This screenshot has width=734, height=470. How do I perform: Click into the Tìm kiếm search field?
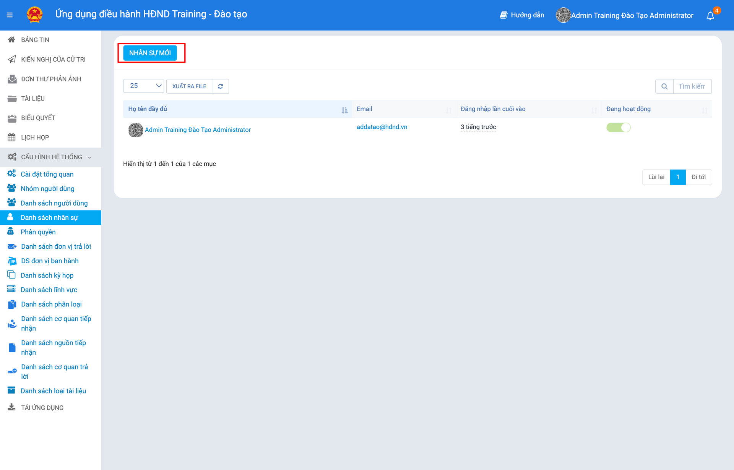coord(692,86)
